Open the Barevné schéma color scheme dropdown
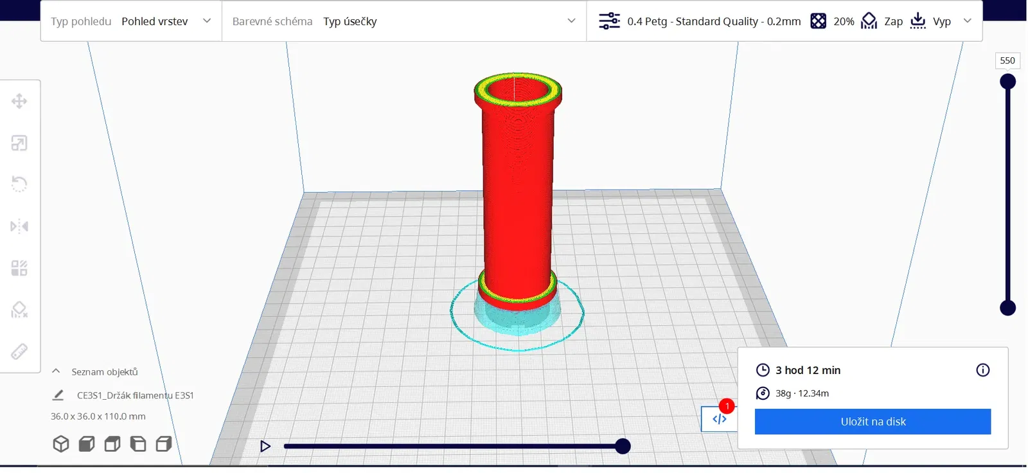The height and width of the screenshot is (473, 1028). point(404,21)
